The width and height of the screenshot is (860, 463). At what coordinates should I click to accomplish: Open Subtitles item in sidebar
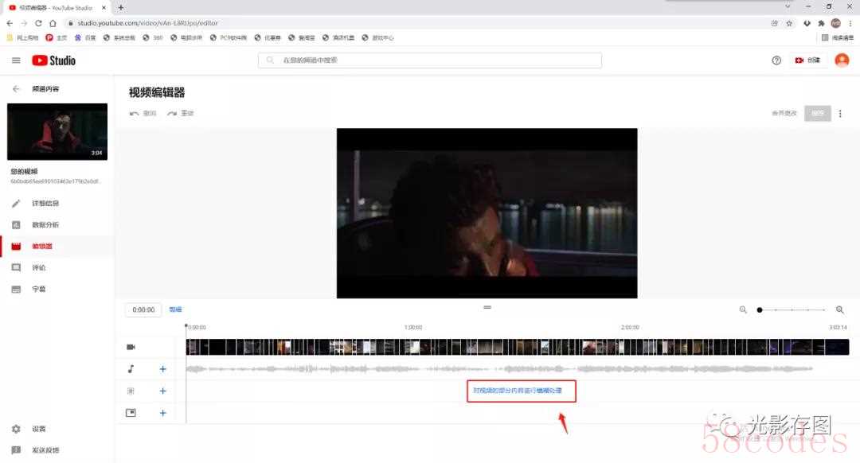(57, 289)
